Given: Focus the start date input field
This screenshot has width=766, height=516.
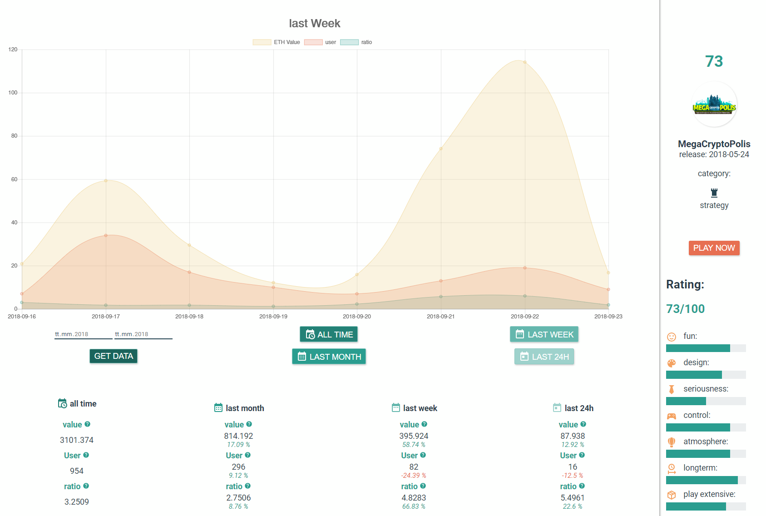Looking at the screenshot, I should [84, 334].
